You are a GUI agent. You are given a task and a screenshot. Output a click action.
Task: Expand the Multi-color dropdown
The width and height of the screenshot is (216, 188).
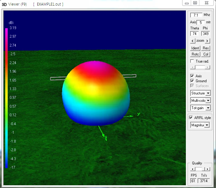[x=208, y=101]
